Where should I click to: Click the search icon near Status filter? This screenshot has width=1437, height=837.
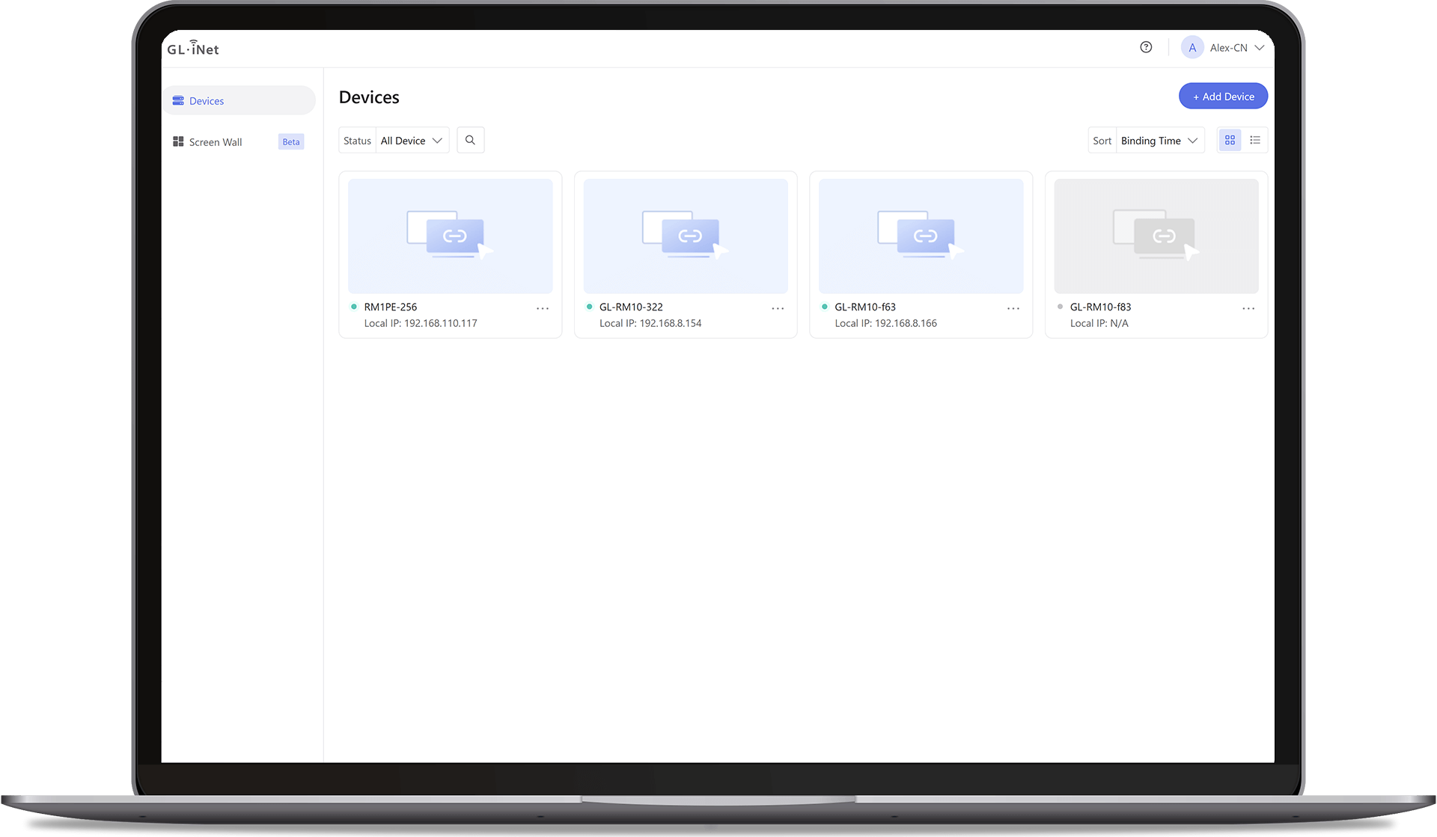pyautogui.click(x=470, y=140)
